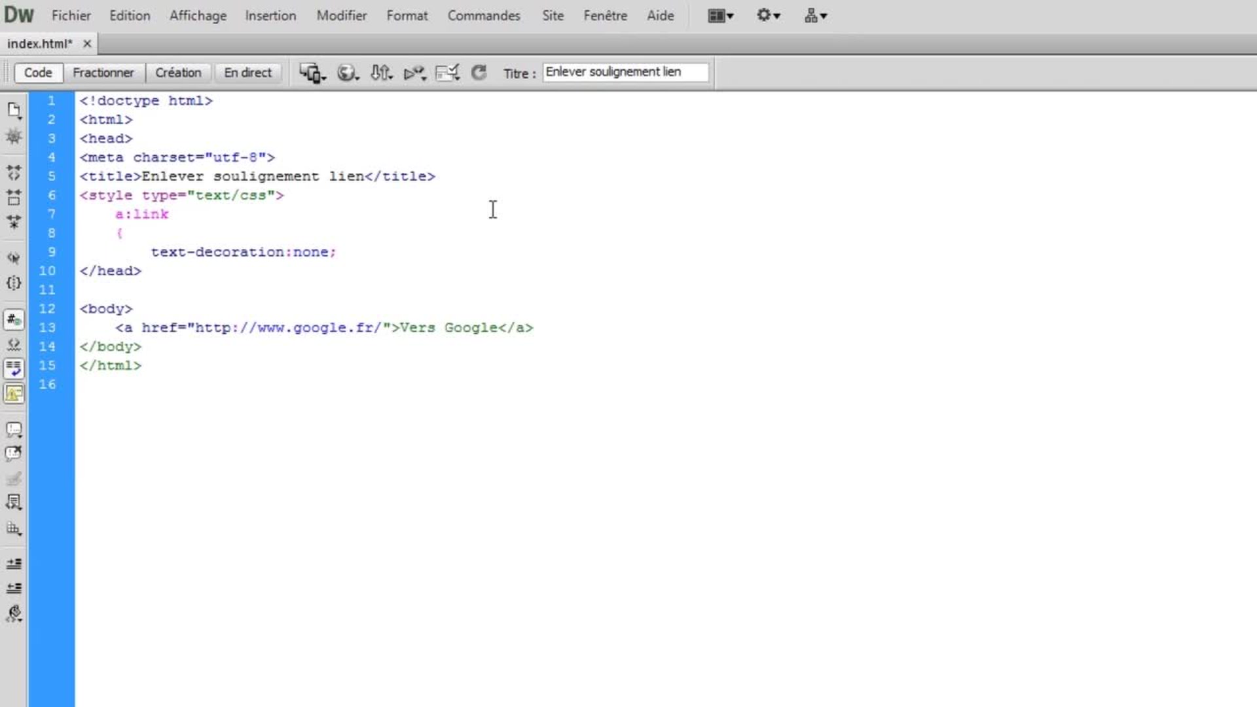The height and width of the screenshot is (707, 1257).
Task: Open the documents list icon in coding toolbar
Action: coord(14,110)
